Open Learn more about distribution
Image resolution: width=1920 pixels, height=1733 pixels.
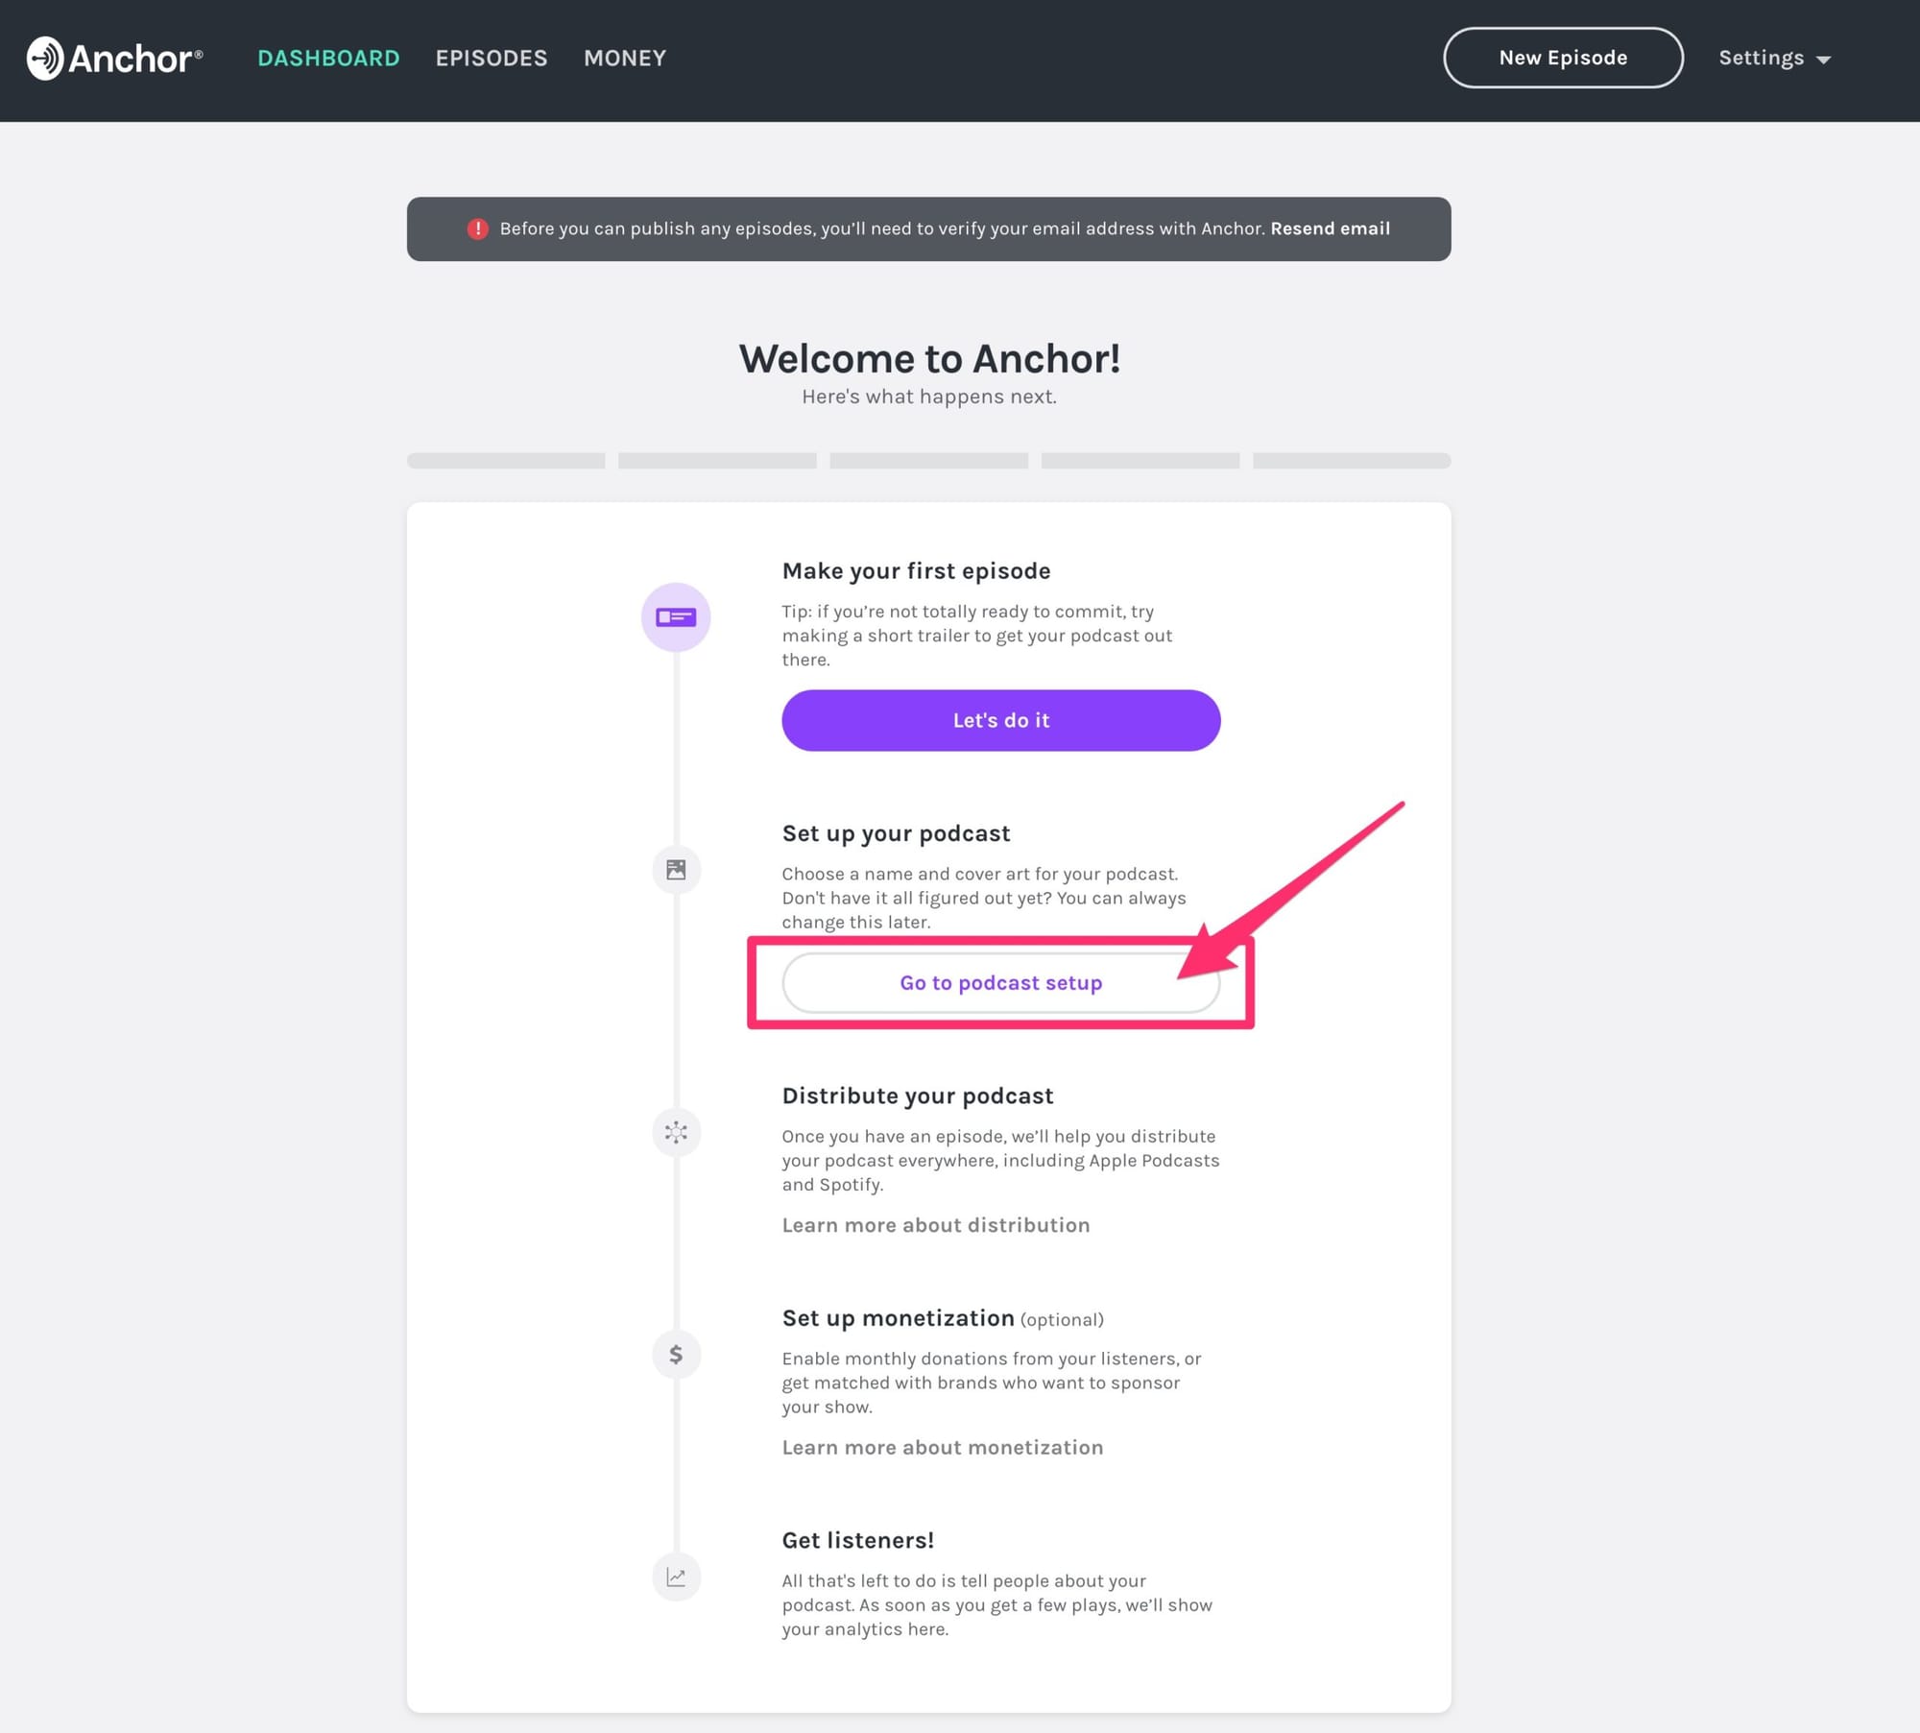[x=936, y=1225]
